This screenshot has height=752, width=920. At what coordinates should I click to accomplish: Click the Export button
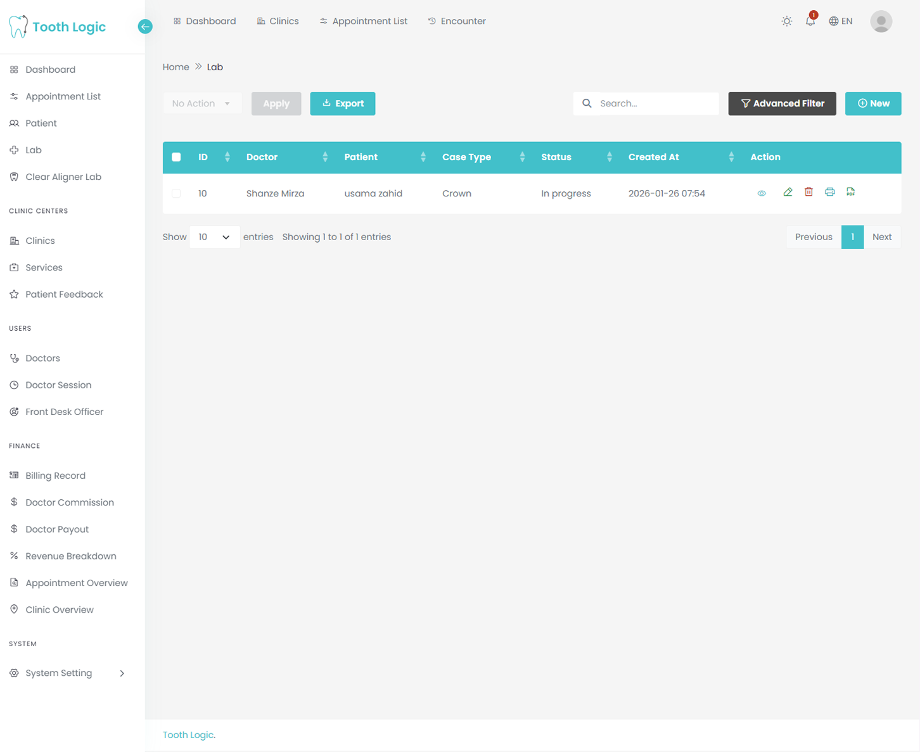tap(343, 103)
